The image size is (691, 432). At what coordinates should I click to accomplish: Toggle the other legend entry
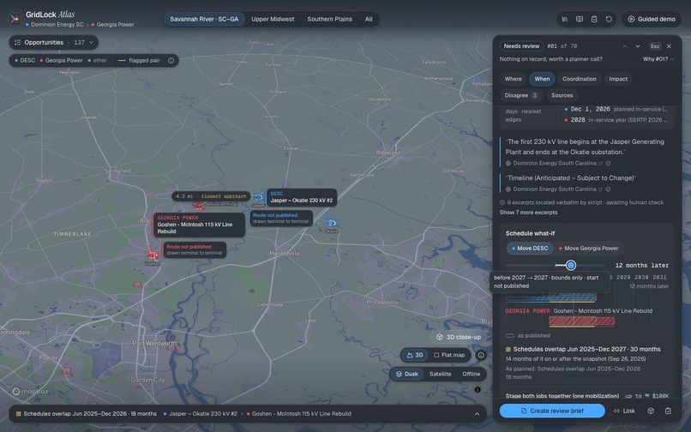[97, 60]
